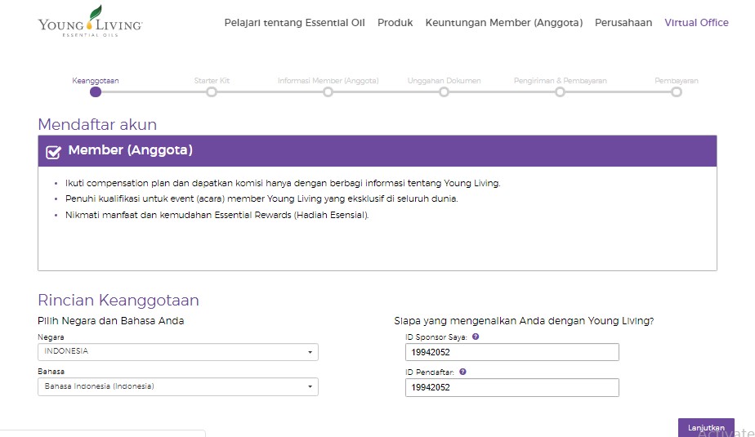This screenshot has height=437, width=755.
Task: Open Pelajari tentang Essential Oil menu
Action: (295, 23)
